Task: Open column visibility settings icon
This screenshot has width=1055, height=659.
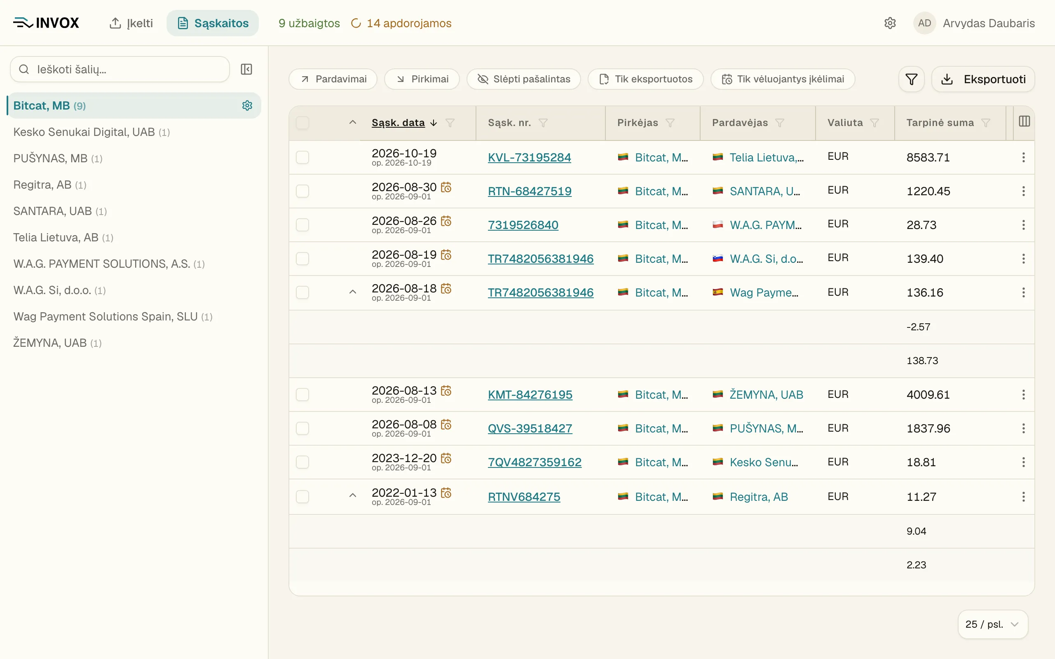Action: pyautogui.click(x=1024, y=122)
